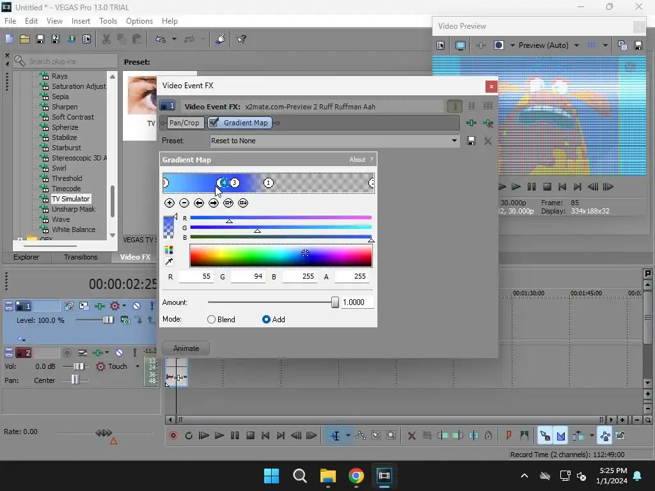Arm audio track 2 for record
The image size is (655, 491).
(67, 353)
